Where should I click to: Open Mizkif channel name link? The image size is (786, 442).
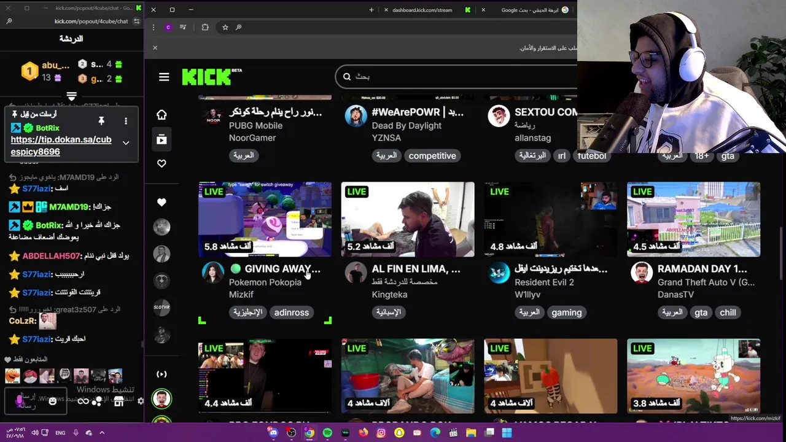coord(241,295)
